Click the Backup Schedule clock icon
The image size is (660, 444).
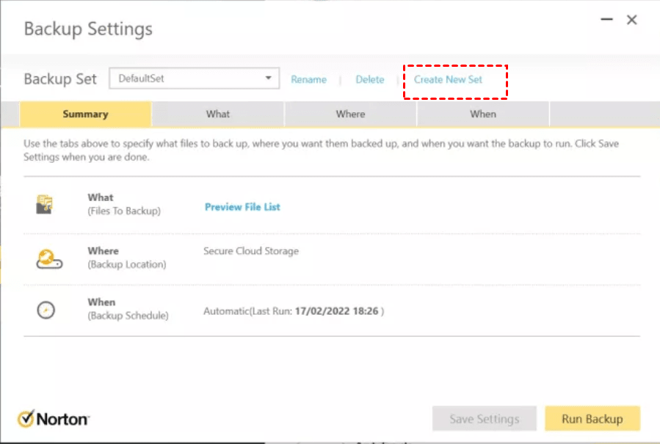tap(46, 310)
